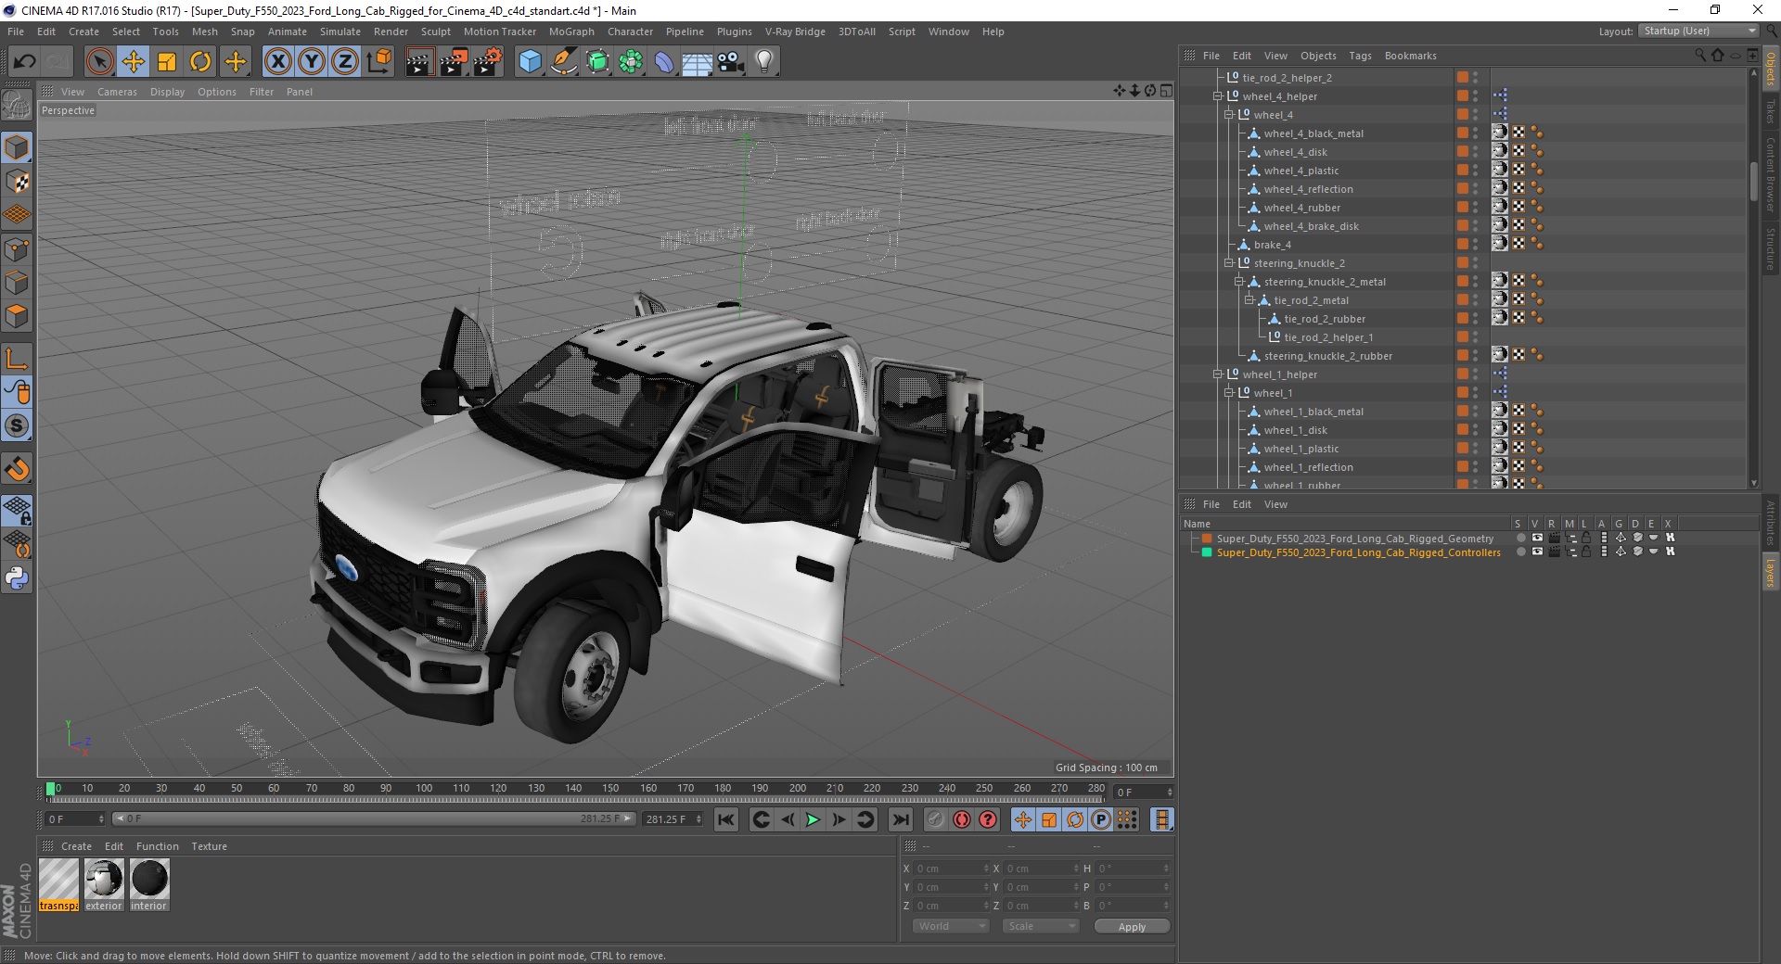Collapse wheel_1_helper tree node
The width and height of the screenshot is (1781, 964).
pos(1218,374)
